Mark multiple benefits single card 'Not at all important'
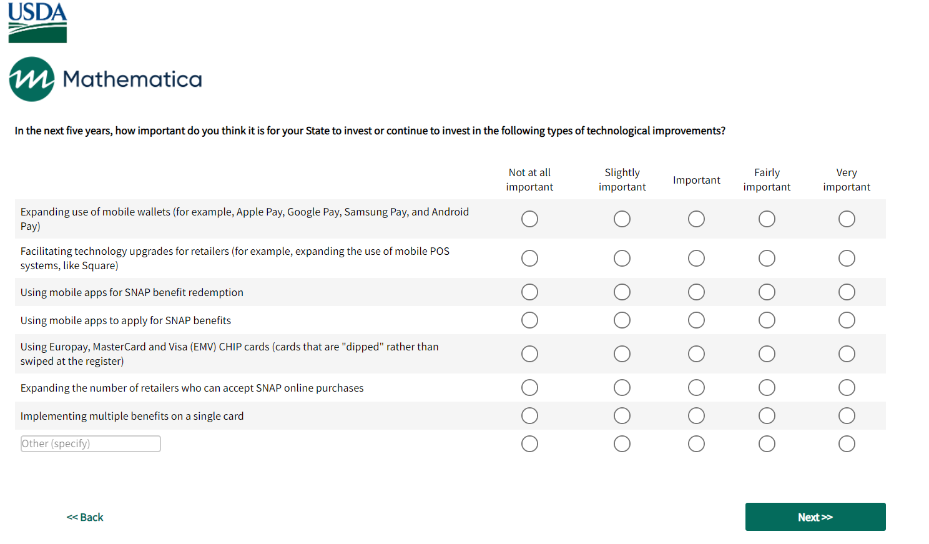 529,416
